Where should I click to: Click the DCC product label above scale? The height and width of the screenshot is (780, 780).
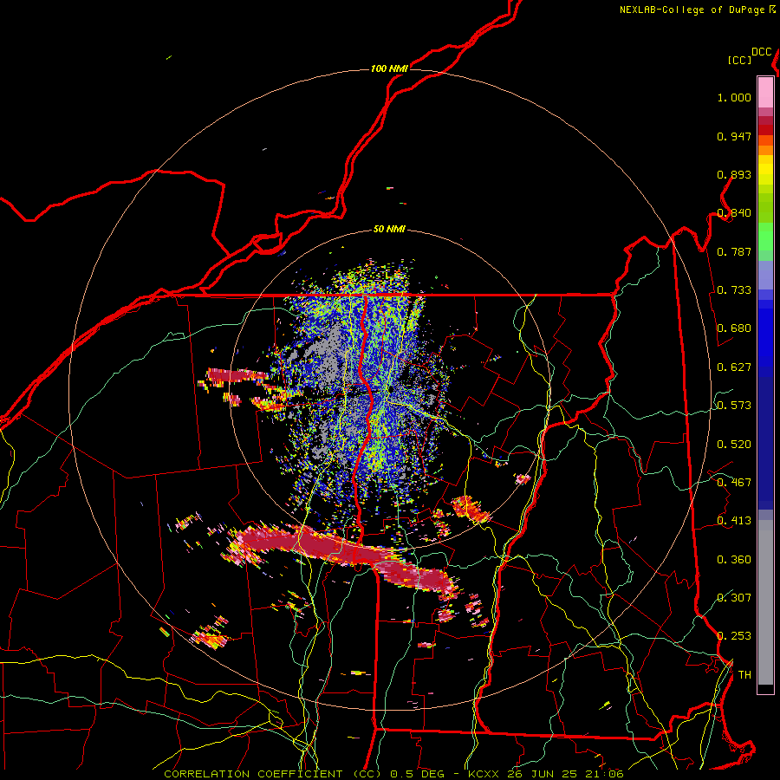pos(761,52)
